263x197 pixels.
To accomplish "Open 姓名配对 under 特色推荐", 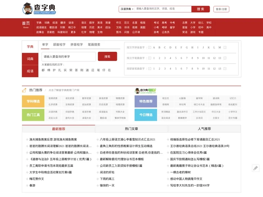I will pyautogui.click(x=233, y=105).
